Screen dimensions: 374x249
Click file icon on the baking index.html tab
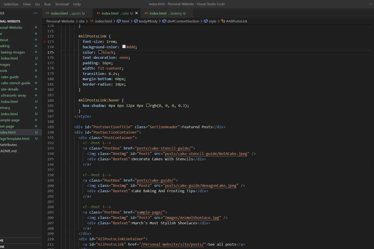pyautogui.click(x=146, y=13)
